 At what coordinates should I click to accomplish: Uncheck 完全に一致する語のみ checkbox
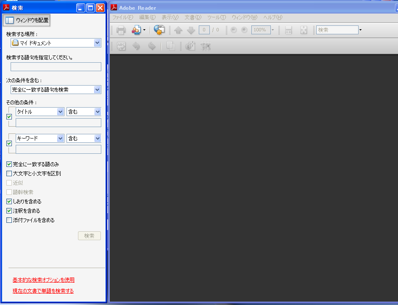point(9,164)
